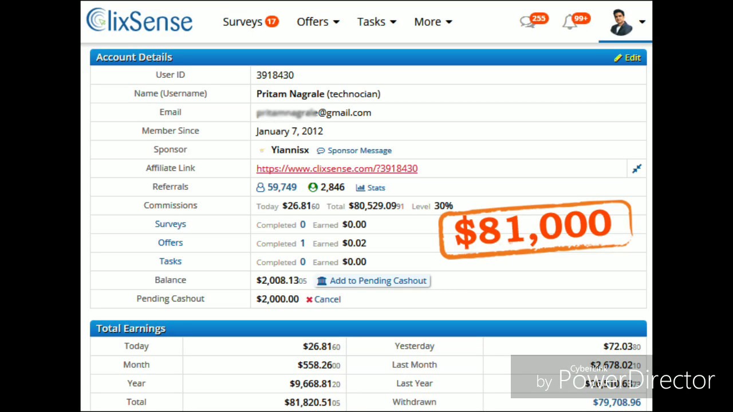733x412 pixels.
Task: Click the total referrals count 59,749
Action: (277, 187)
